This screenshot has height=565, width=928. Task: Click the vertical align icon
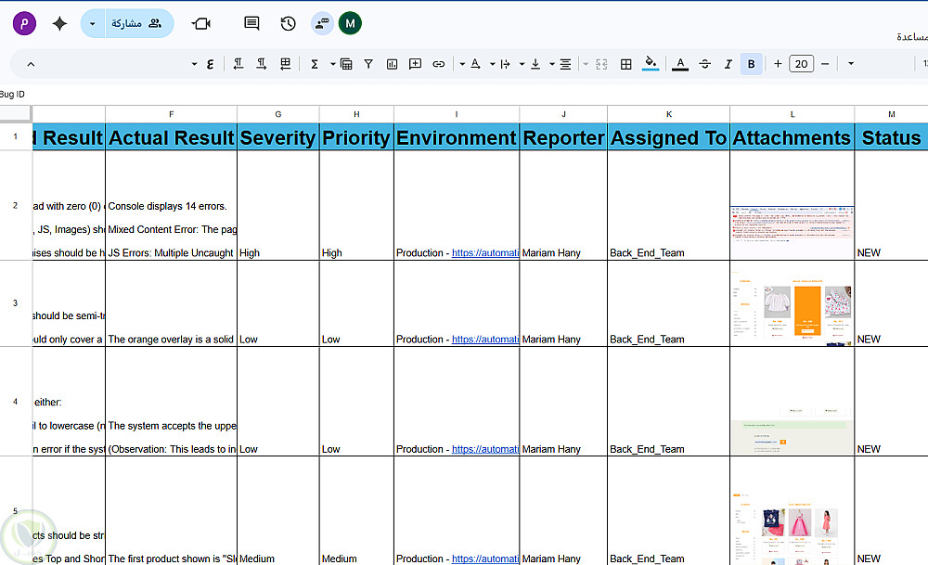pos(535,64)
